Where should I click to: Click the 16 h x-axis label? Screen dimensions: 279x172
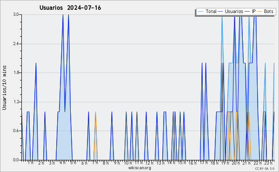click(193, 163)
